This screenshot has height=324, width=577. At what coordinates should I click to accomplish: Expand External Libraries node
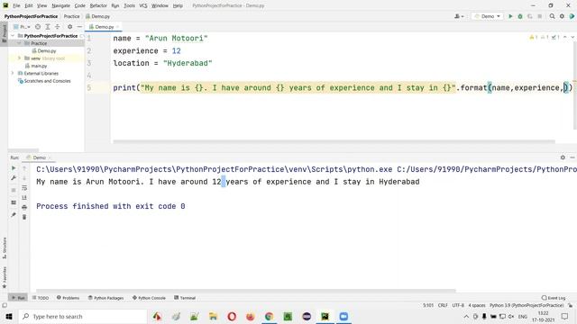[x=13, y=74]
